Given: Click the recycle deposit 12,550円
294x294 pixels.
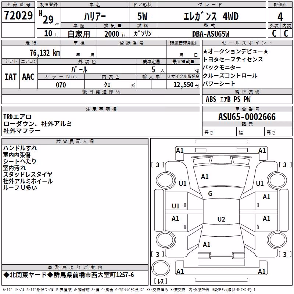Looking at the screenshot, I should click(x=186, y=85).
